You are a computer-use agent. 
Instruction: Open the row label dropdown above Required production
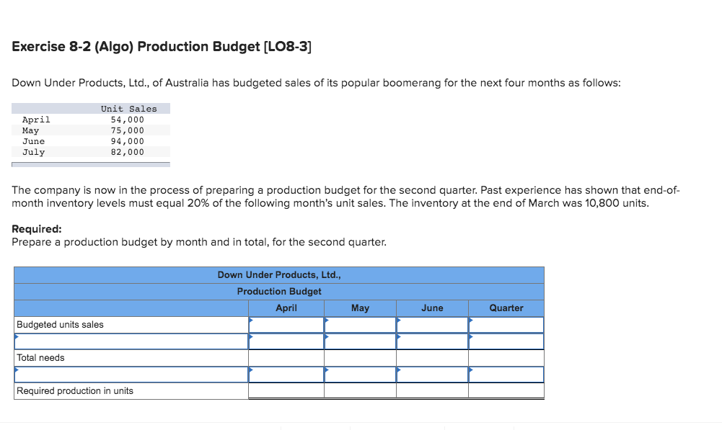[x=130, y=374]
